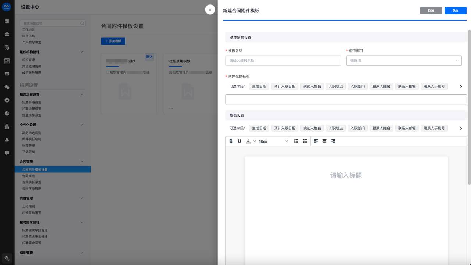Insert 预计入职日期 field under 模板设置
This screenshot has height=265, width=471.
point(285,128)
